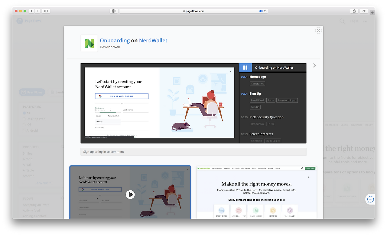Open a new Safari tab
This screenshot has height=236, width=387.
pyautogui.click(x=372, y=12)
